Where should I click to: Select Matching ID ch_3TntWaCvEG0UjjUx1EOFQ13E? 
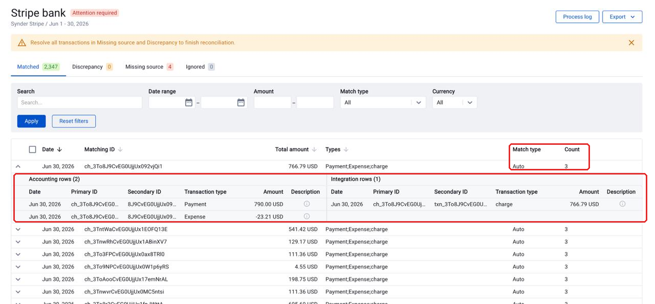click(126, 229)
